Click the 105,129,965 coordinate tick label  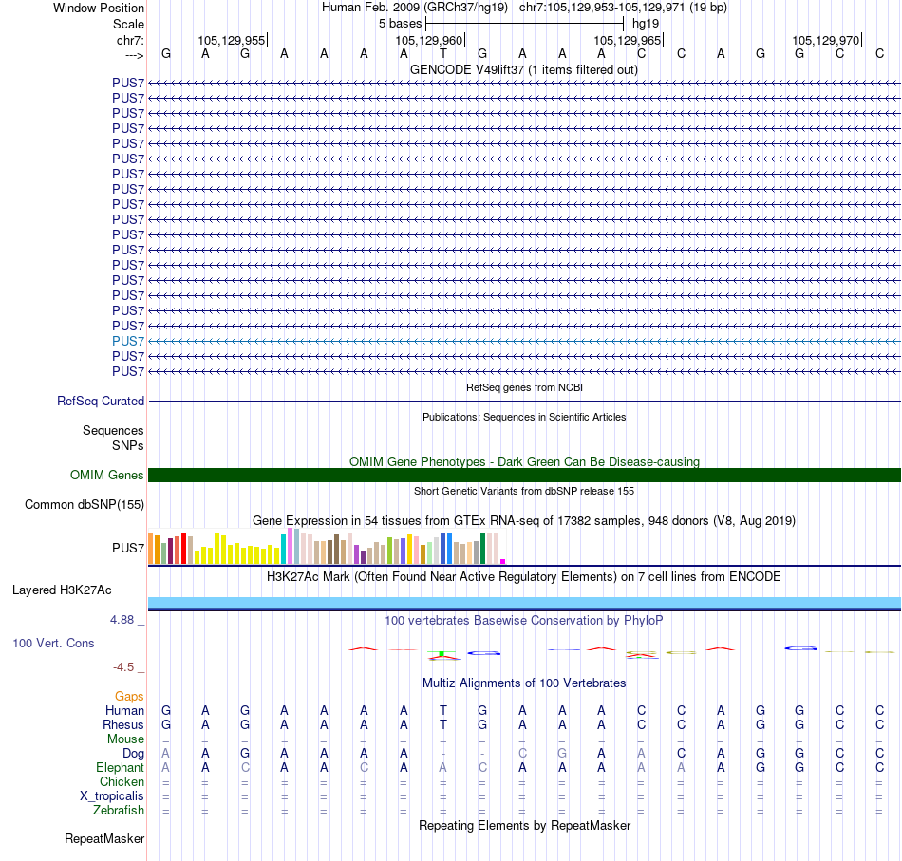coord(627,40)
